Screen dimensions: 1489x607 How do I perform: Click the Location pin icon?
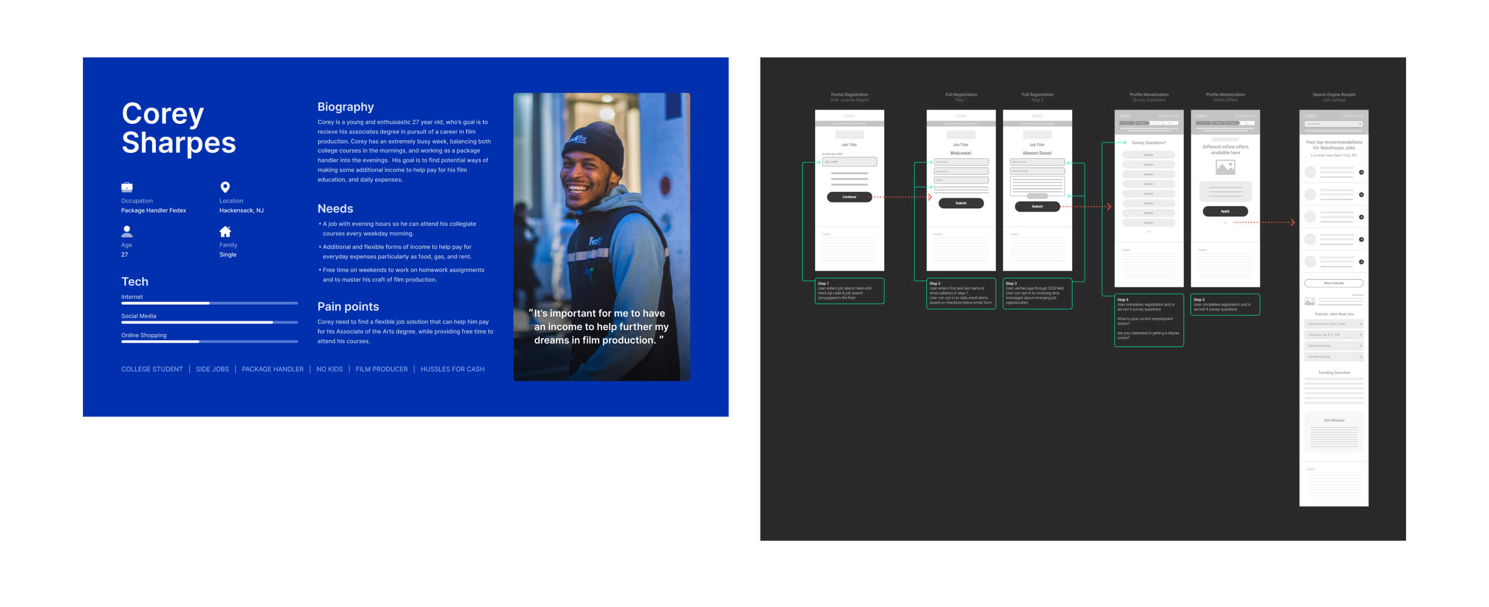[225, 187]
